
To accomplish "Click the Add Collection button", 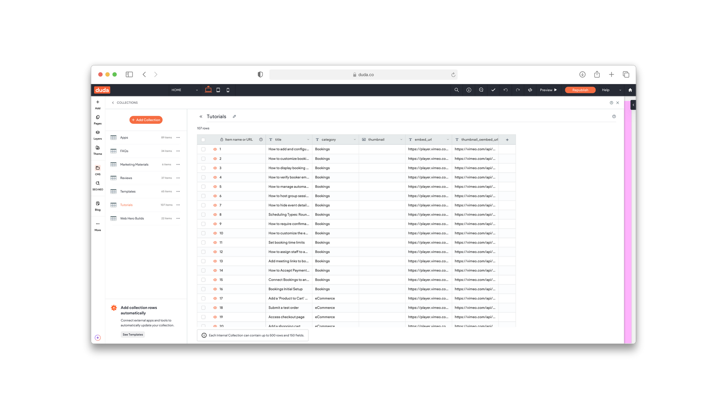I will click(146, 120).
